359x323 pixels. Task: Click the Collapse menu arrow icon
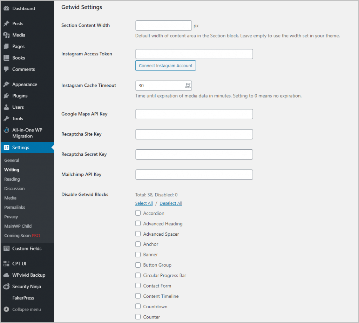pyautogui.click(x=6, y=309)
